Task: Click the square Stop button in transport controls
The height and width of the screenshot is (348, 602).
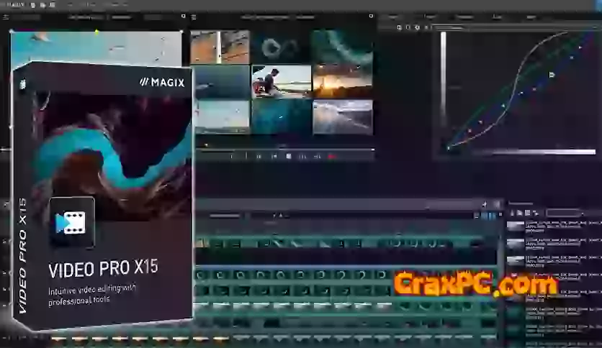Action: [x=289, y=156]
